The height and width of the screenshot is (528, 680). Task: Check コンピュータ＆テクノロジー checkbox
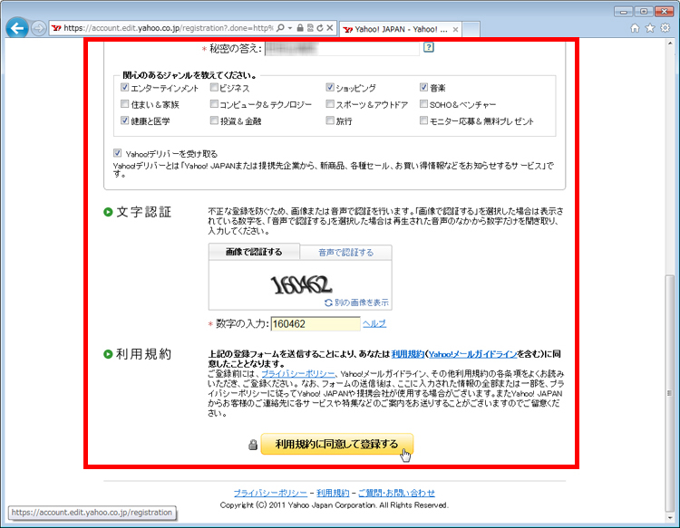214,104
